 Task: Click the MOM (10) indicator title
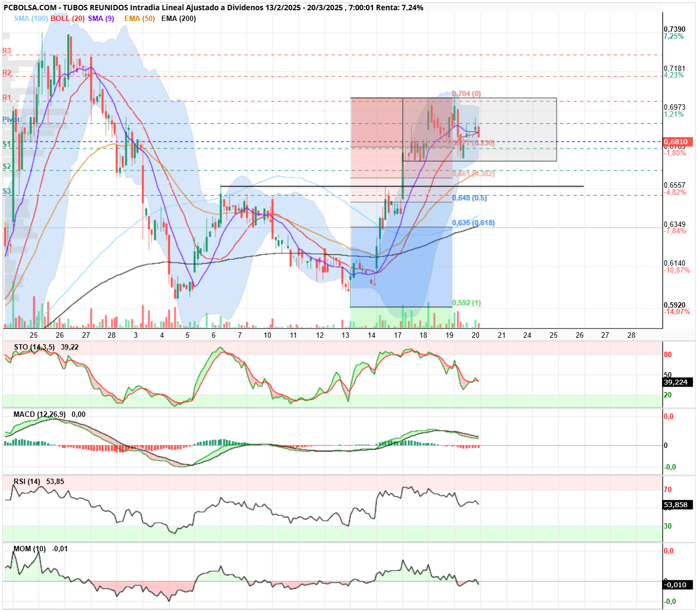(30, 549)
